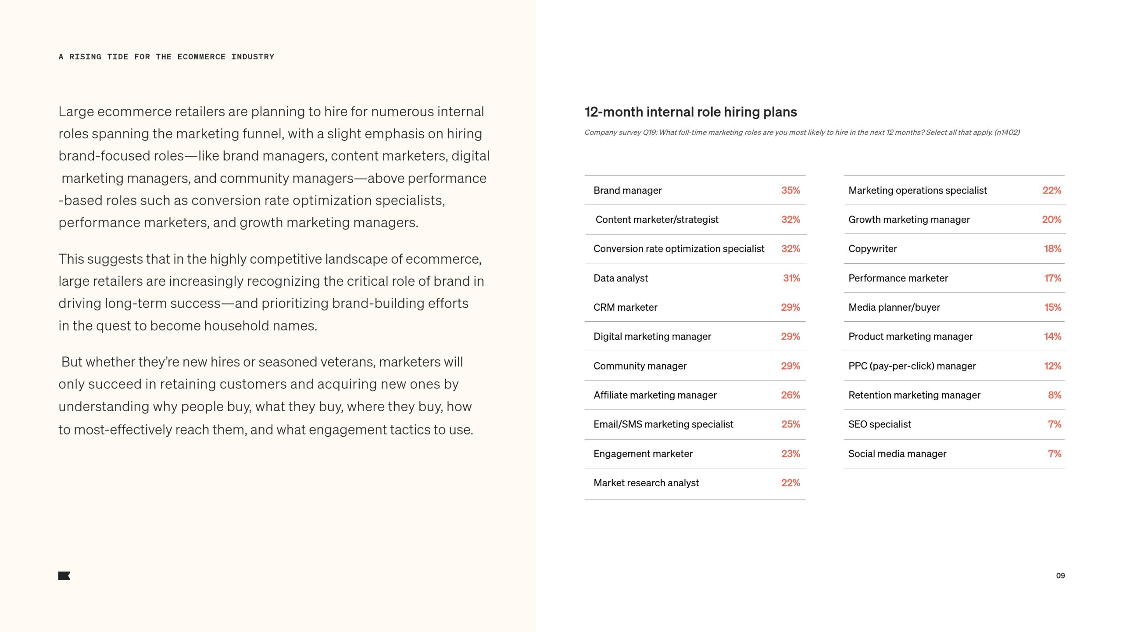The image size is (1123, 632).
Task: Click the Copywriter table entry
Action: [x=872, y=249]
